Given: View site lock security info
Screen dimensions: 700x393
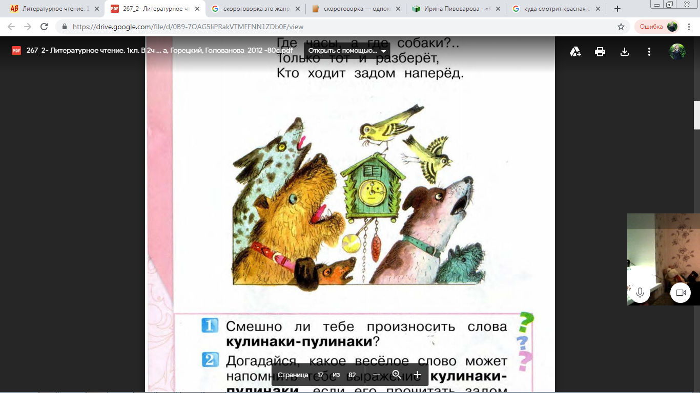Looking at the screenshot, I should pyautogui.click(x=65, y=27).
